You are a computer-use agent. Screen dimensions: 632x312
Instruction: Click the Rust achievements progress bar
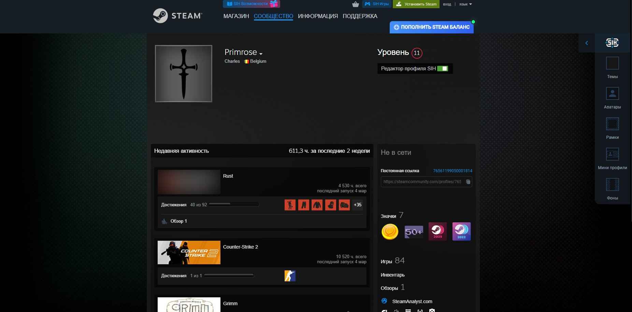(x=234, y=205)
